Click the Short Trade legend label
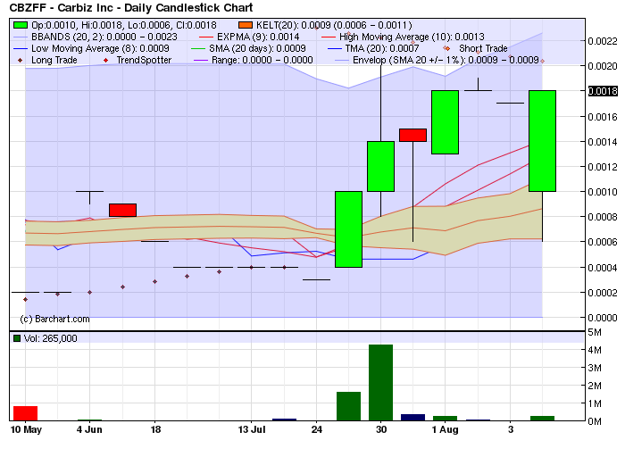Image resolution: width=625 pixels, height=457 pixels. tap(483, 48)
